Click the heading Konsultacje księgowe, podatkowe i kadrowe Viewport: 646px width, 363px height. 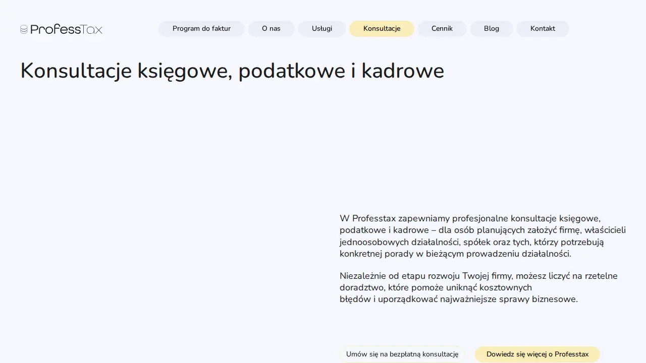tap(232, 71)
